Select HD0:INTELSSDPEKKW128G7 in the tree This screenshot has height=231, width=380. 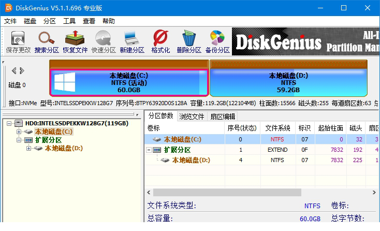77,123
